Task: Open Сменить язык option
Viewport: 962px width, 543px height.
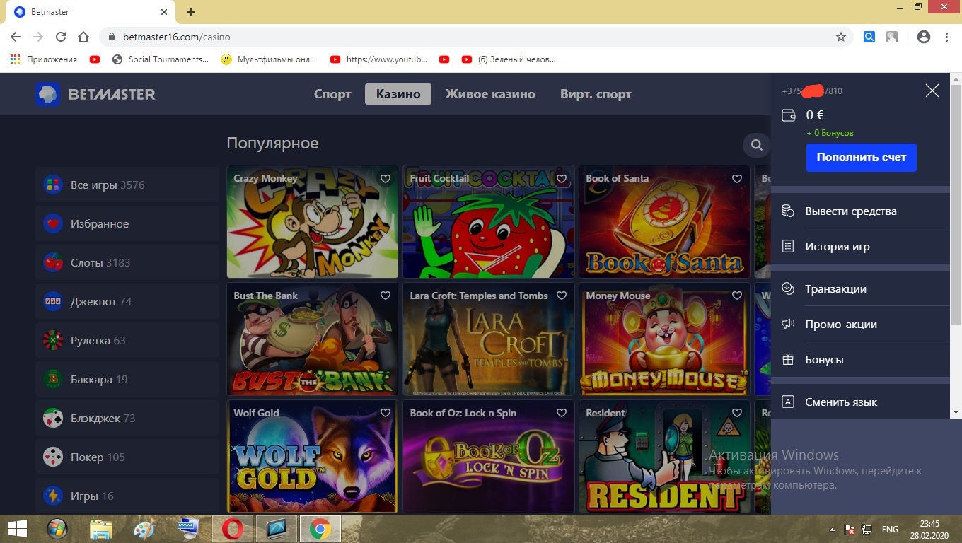Action: click(841, 402)
